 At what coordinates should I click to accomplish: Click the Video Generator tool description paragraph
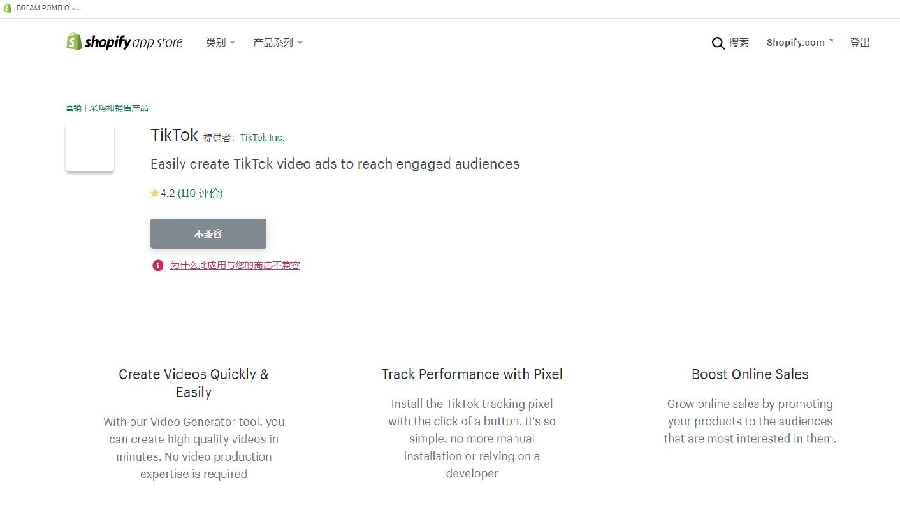194,448
